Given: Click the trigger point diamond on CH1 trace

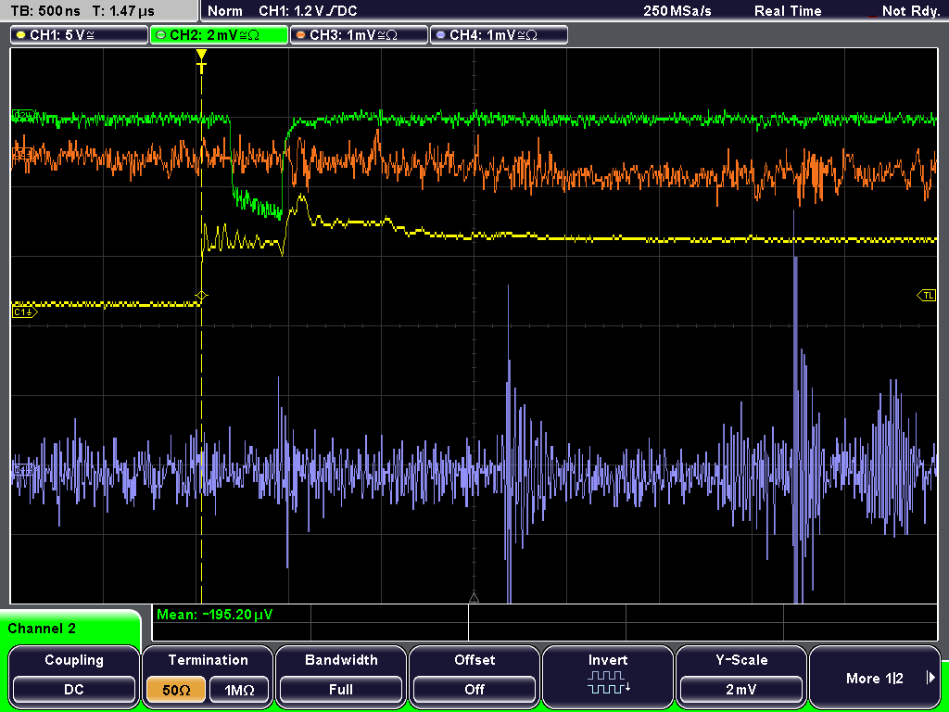Looking at the screenshot, I should point(201,296).
